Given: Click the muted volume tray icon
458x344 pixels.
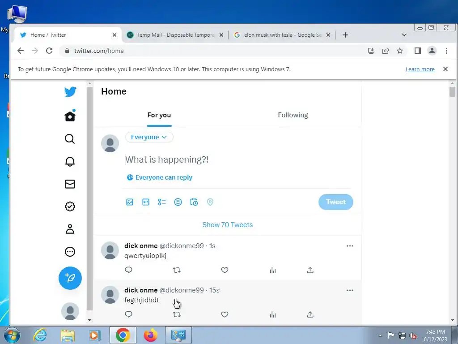Looking at the screenshot, I should [x=413, y=335].
